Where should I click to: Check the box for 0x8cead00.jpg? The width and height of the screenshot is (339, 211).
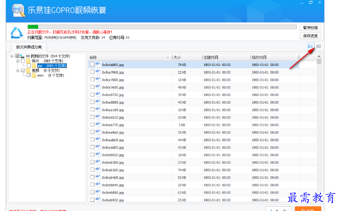click(92, 147)
